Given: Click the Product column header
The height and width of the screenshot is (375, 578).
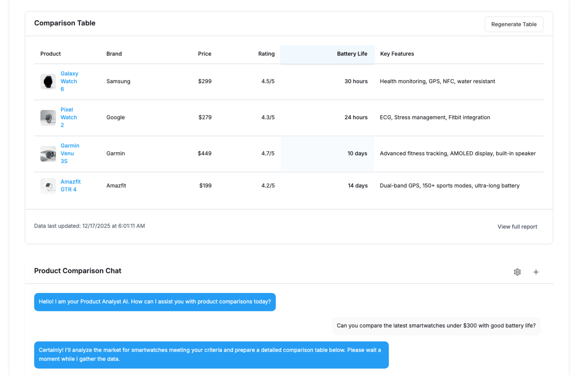Looking at the screenshot, I should 51,54.
